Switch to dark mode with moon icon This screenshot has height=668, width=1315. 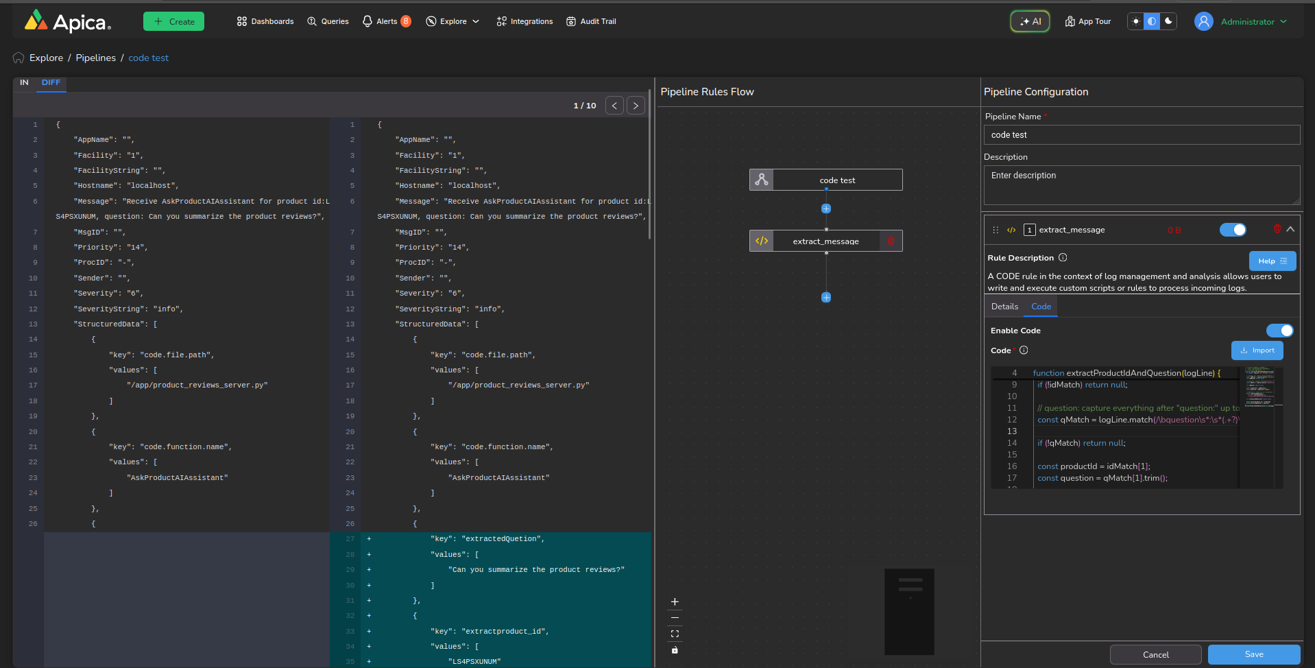(x=1169, y=21)
